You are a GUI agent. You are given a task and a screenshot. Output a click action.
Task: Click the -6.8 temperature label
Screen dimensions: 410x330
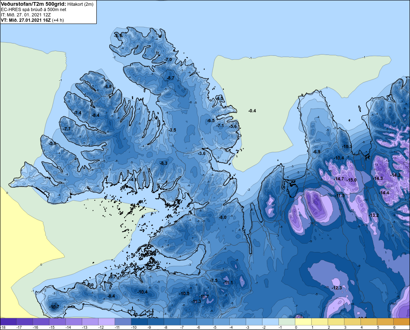click(x=108, y=86)
